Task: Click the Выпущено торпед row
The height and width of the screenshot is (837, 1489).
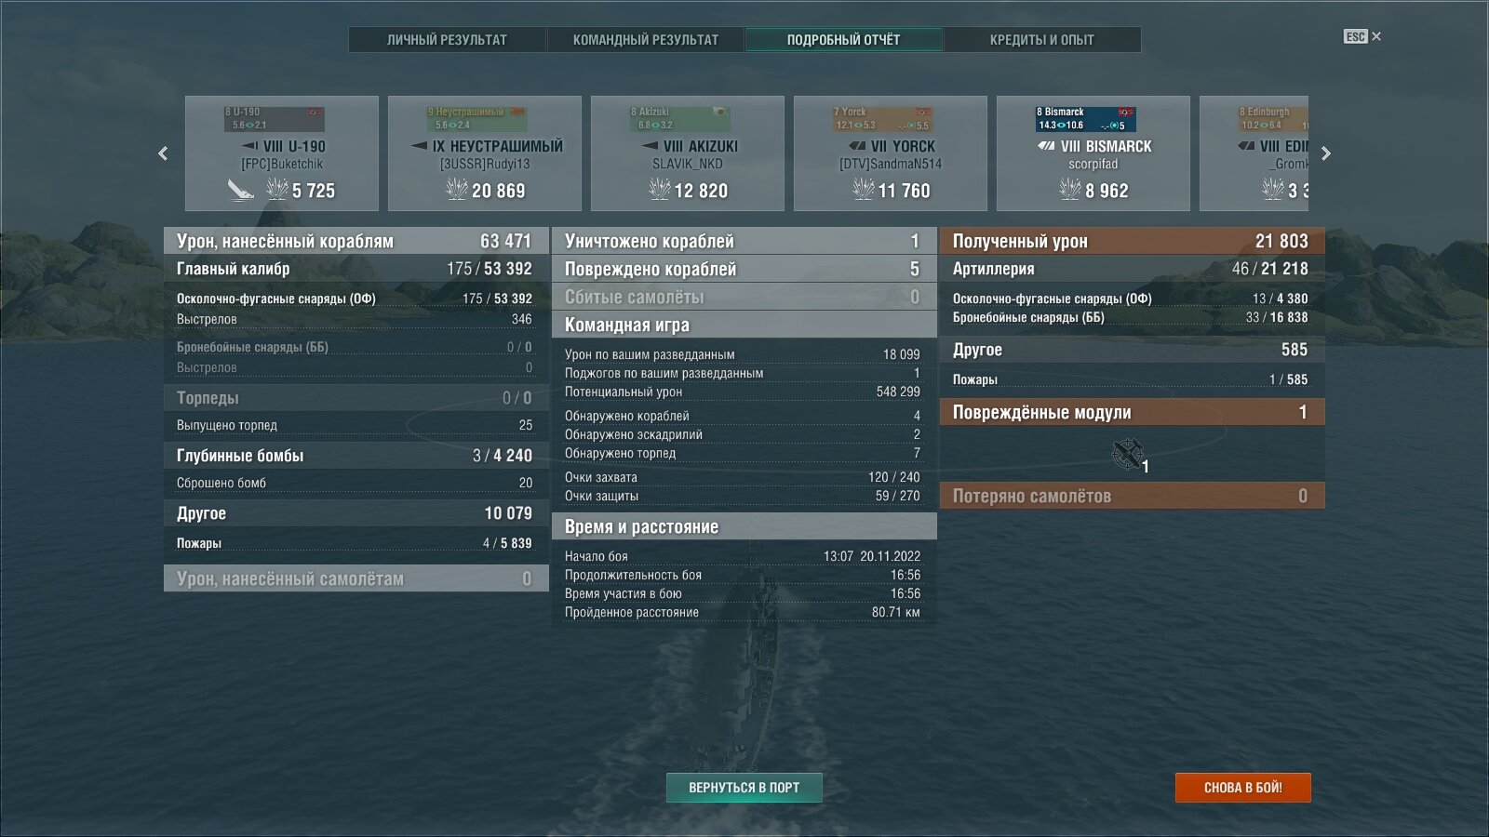Action: (x=355, y=425)
